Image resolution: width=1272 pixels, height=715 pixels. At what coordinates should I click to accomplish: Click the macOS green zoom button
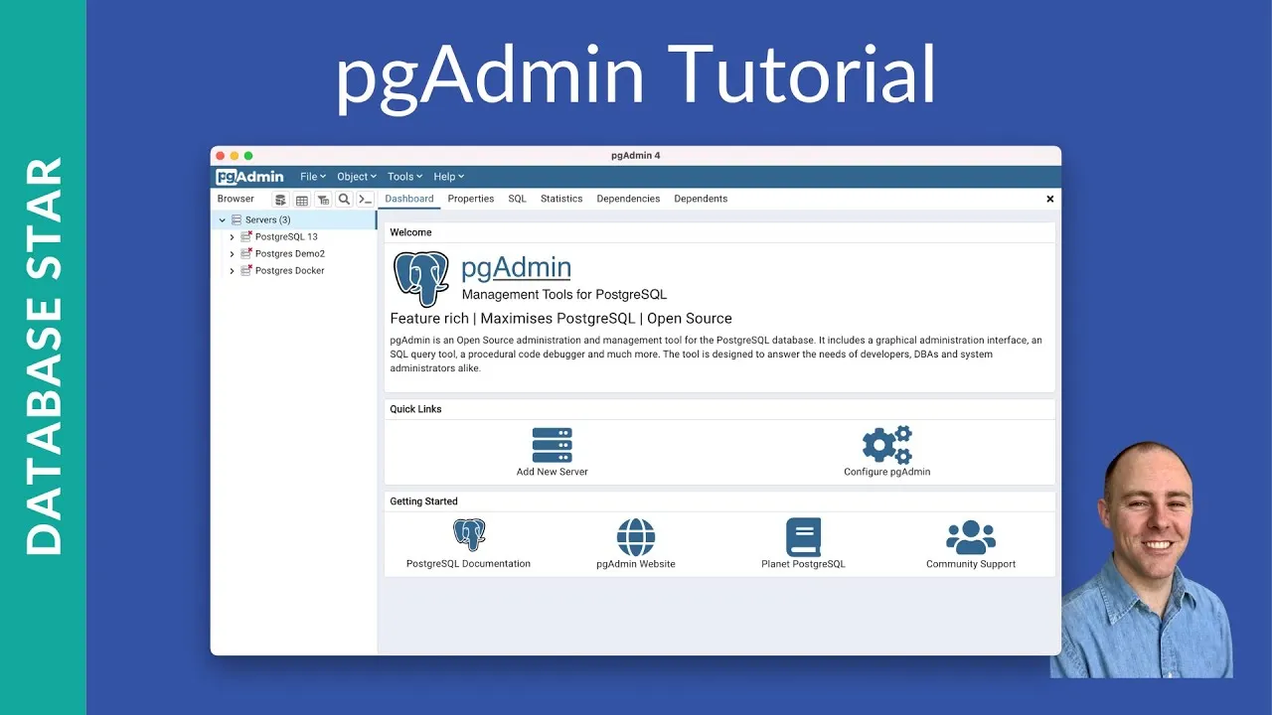[248, 156]
